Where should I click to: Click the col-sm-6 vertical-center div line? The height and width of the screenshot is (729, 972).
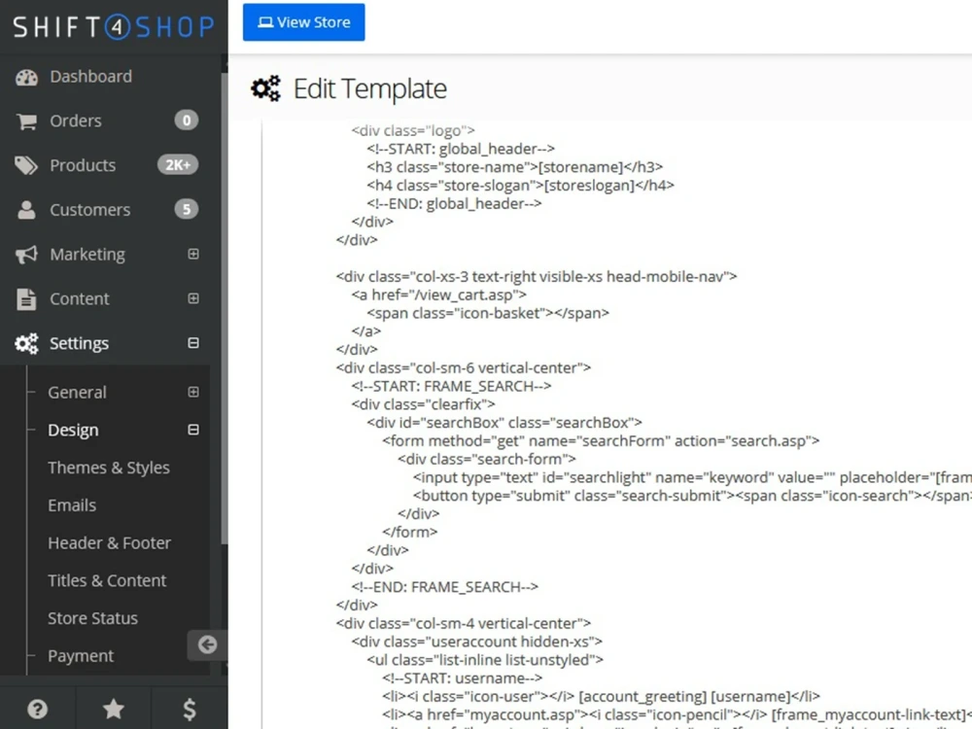point(463,367)
